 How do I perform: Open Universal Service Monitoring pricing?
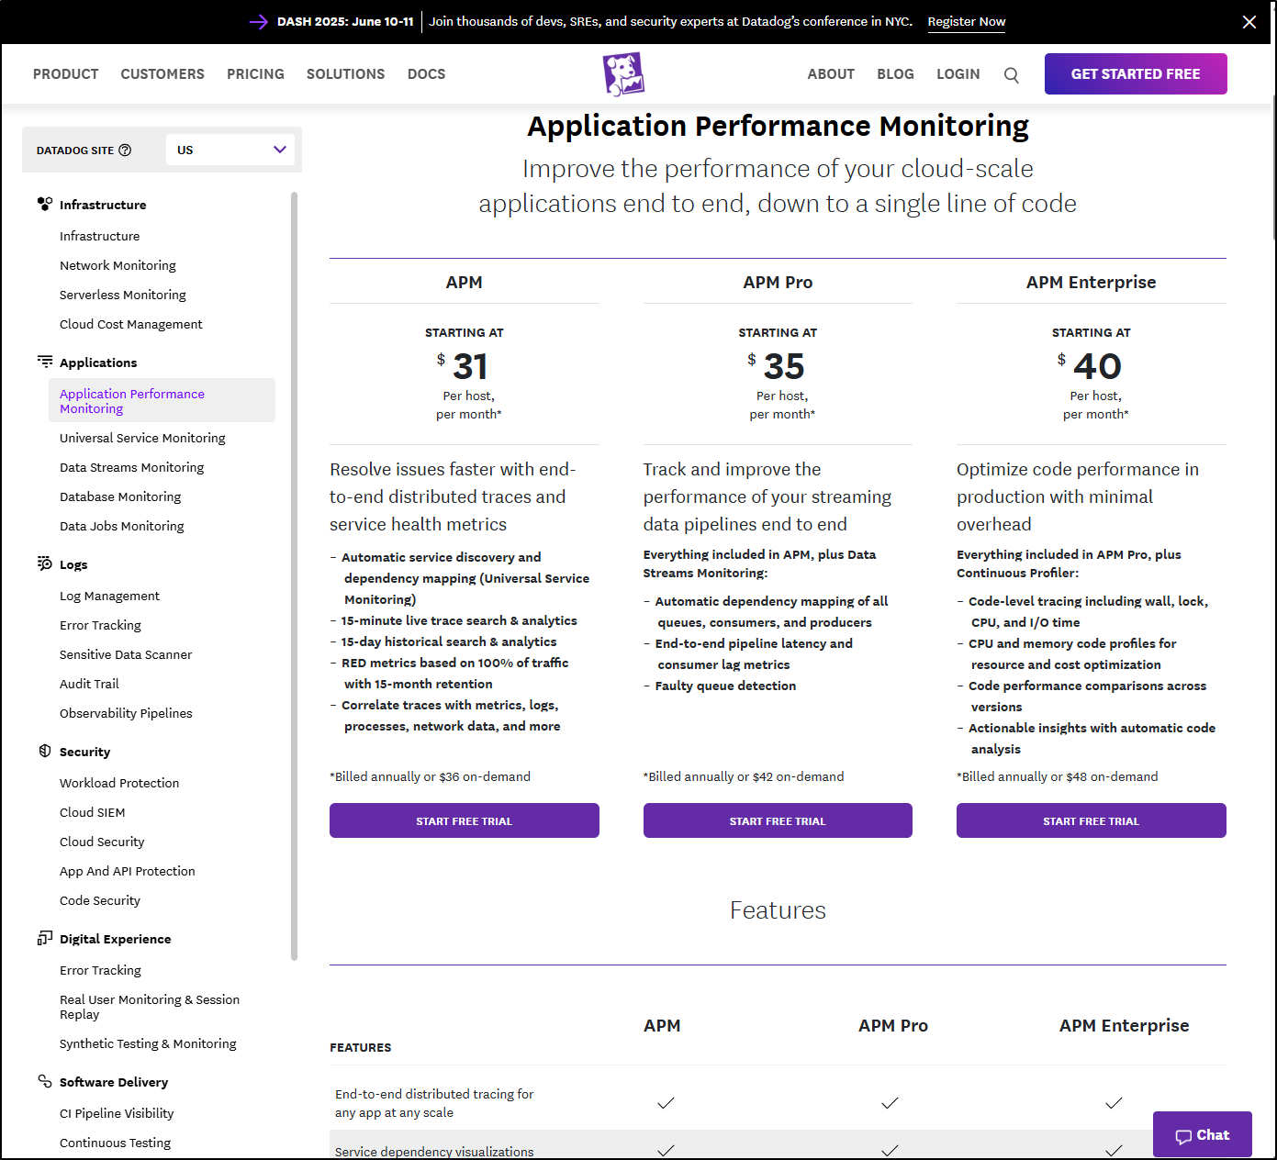point(142,438)
